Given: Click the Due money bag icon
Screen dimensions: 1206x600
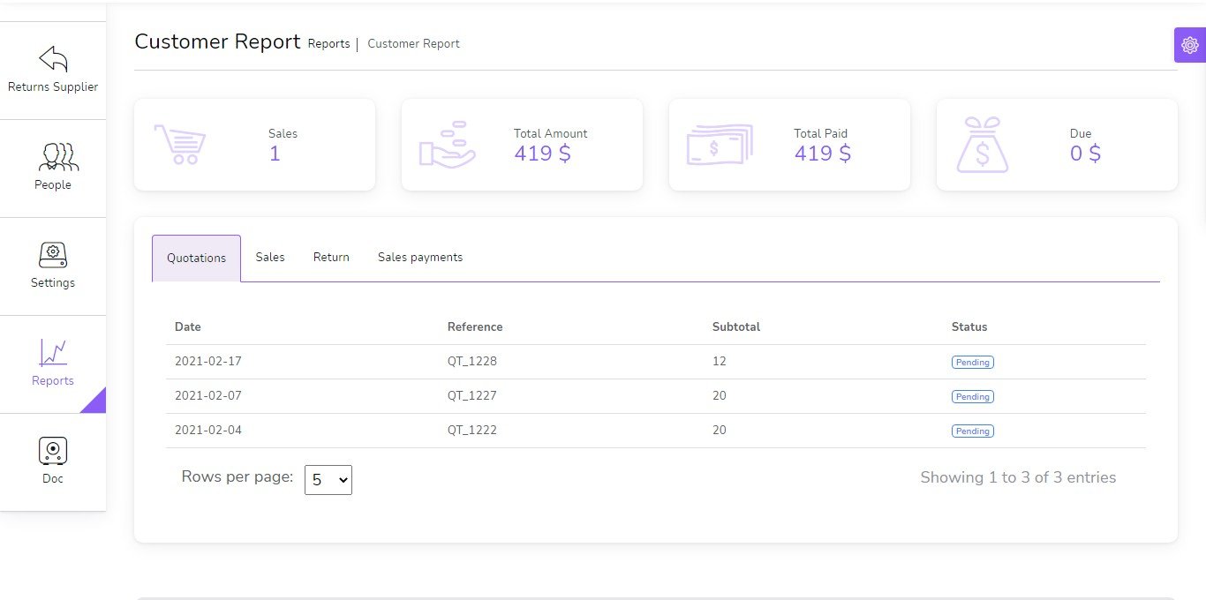Looking at the screenshot, I should 982,145.
